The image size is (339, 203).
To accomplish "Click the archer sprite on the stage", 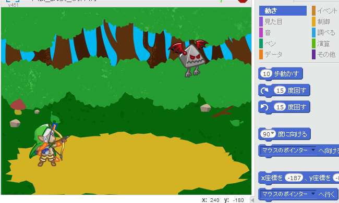I will [x=49, y=145].
